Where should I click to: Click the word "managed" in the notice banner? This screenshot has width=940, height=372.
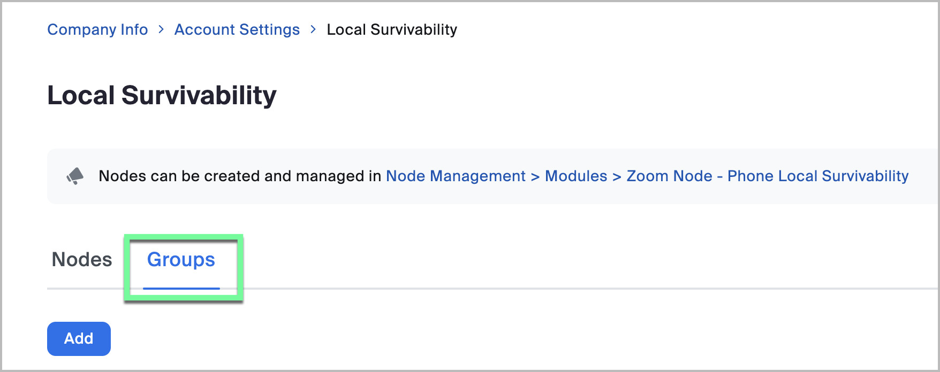point(330,176)
